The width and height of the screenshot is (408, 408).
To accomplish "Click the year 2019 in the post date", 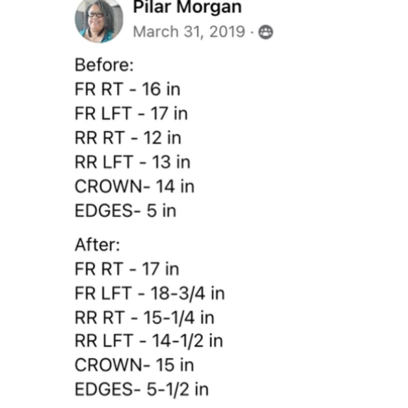I will [227, 31].
